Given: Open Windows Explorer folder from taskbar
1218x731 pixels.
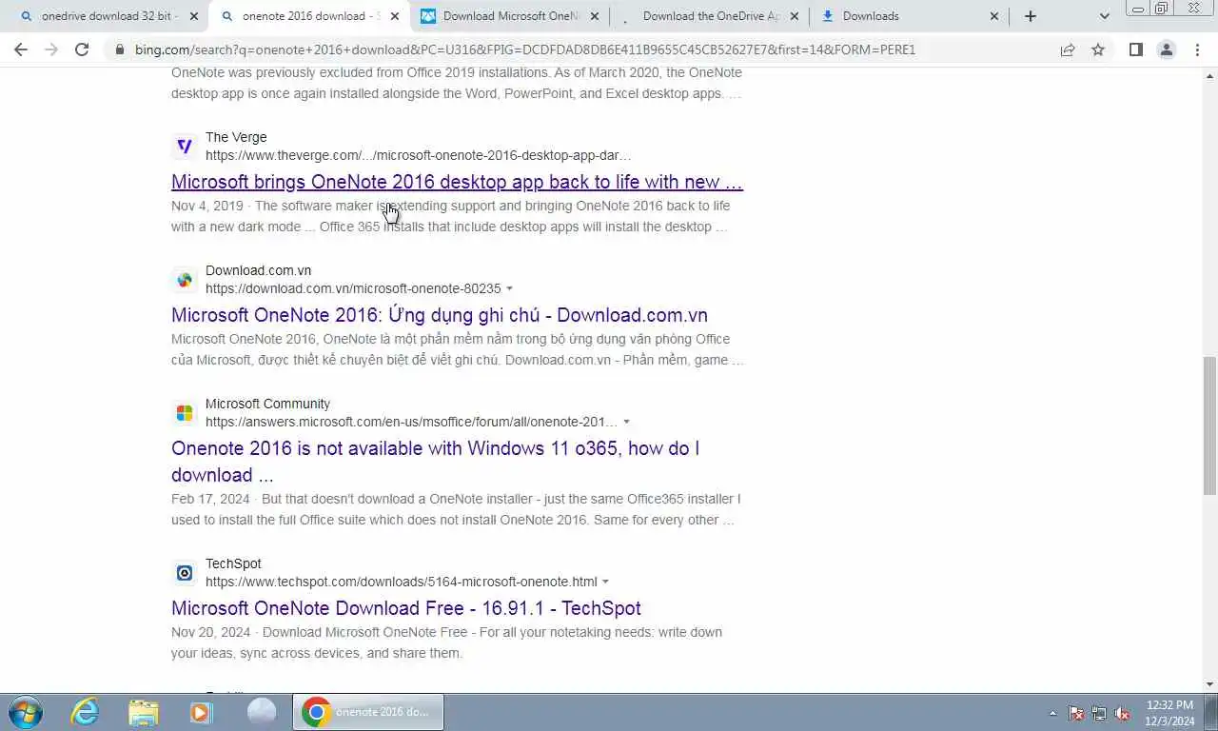Looking at the screenshot, I should pos(144,712).
